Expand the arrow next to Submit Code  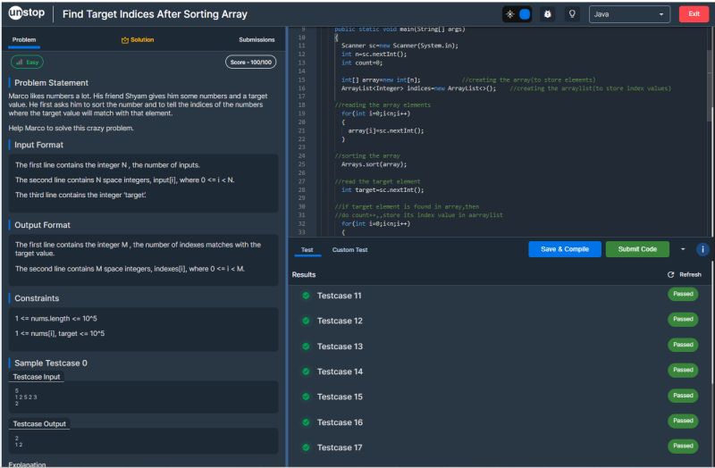click(x=683, y=249)
